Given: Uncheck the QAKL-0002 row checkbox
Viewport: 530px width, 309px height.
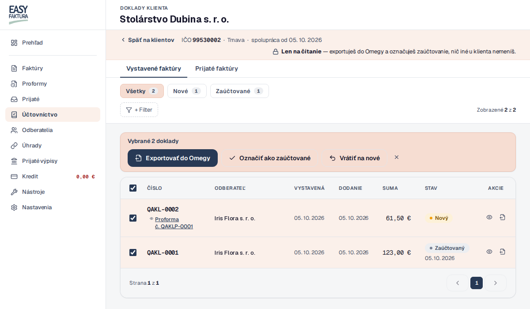Looking at the screenshot, I should (x=133, y=218).
